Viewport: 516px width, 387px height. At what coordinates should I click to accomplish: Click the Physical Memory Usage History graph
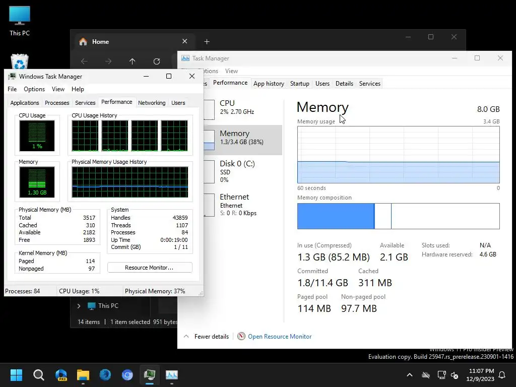pos(130,182)
